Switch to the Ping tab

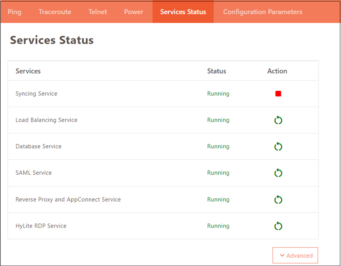tap(15, 12)
